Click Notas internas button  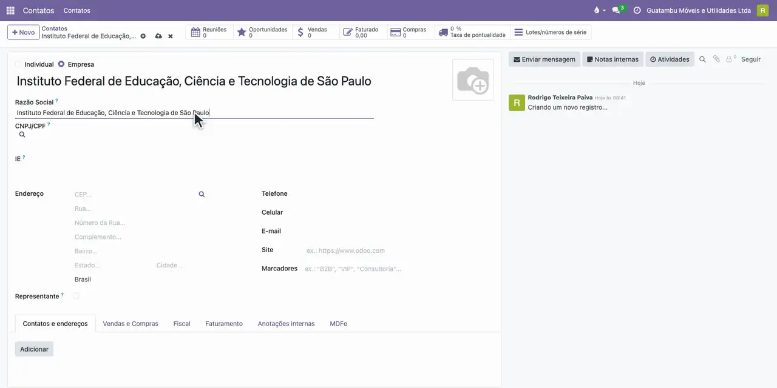click(x=612, y=59)
